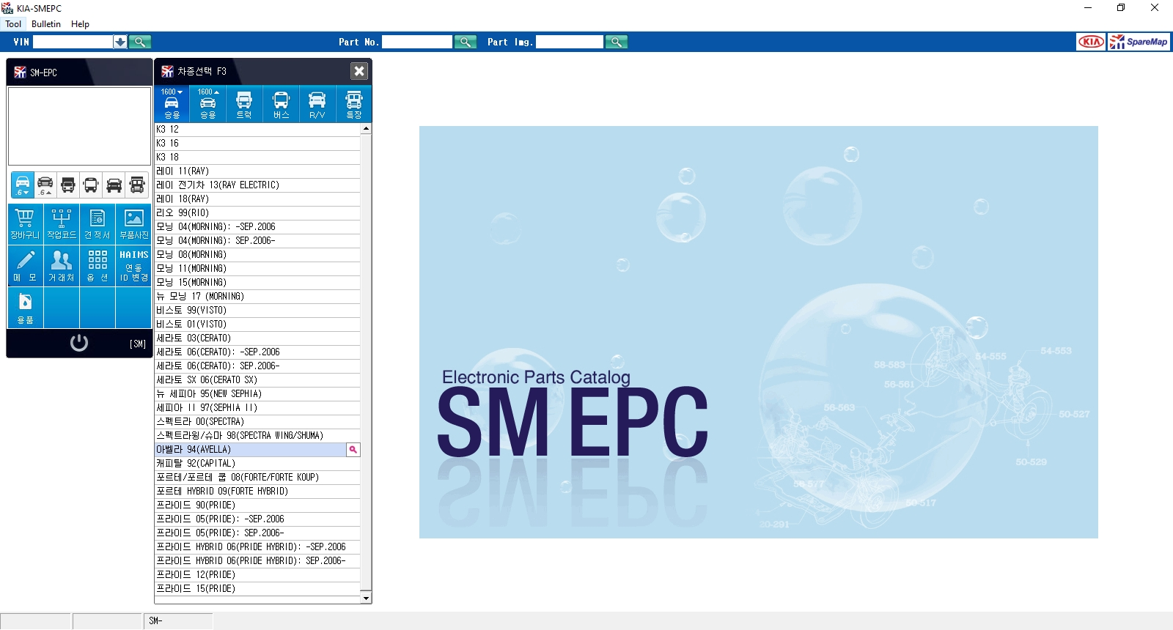1173x630 pixels.
Task: Open the 거래처 customers tool
Action: 62,266
